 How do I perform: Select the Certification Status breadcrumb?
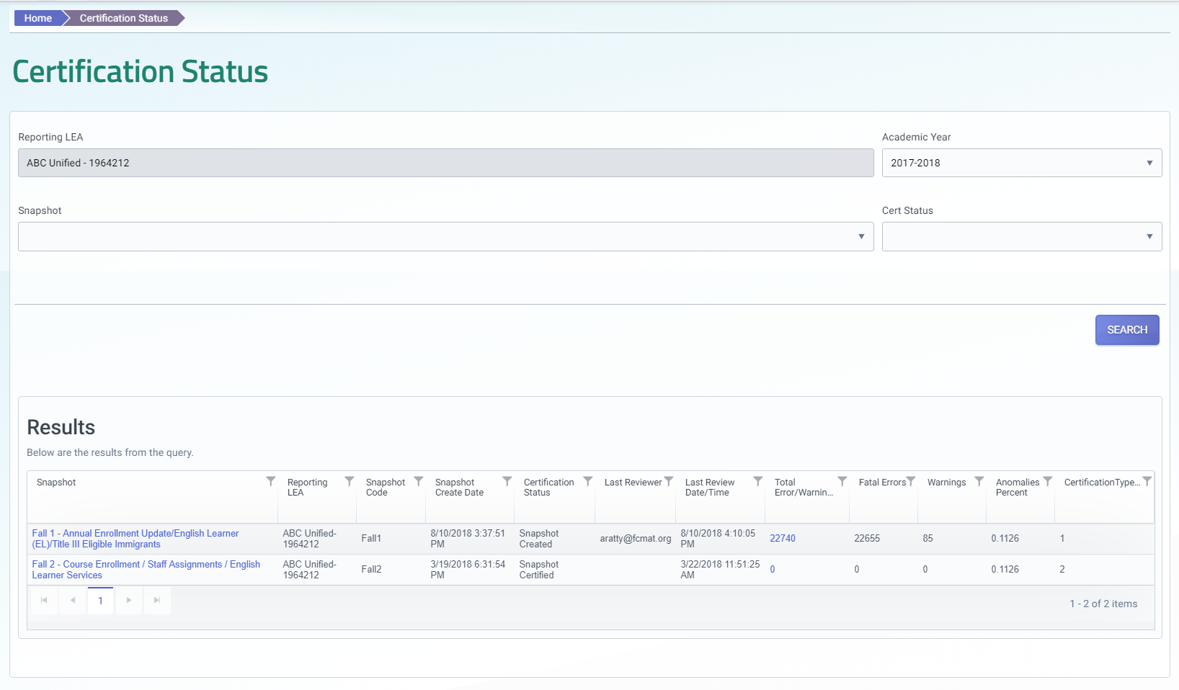[123, 17]
